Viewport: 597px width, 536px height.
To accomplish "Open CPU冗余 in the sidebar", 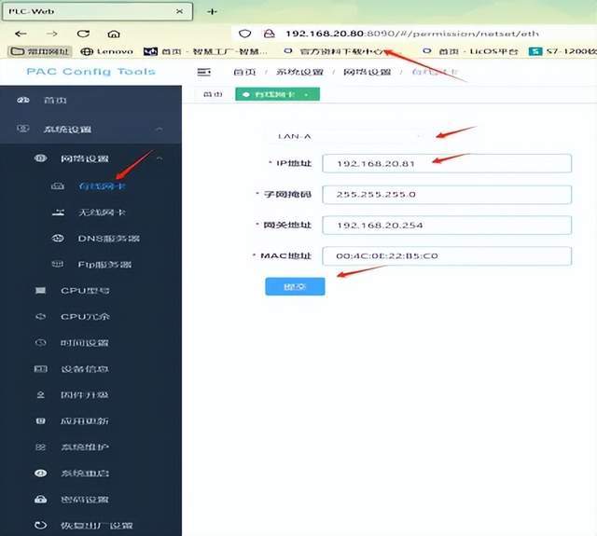I will [85, 317].
